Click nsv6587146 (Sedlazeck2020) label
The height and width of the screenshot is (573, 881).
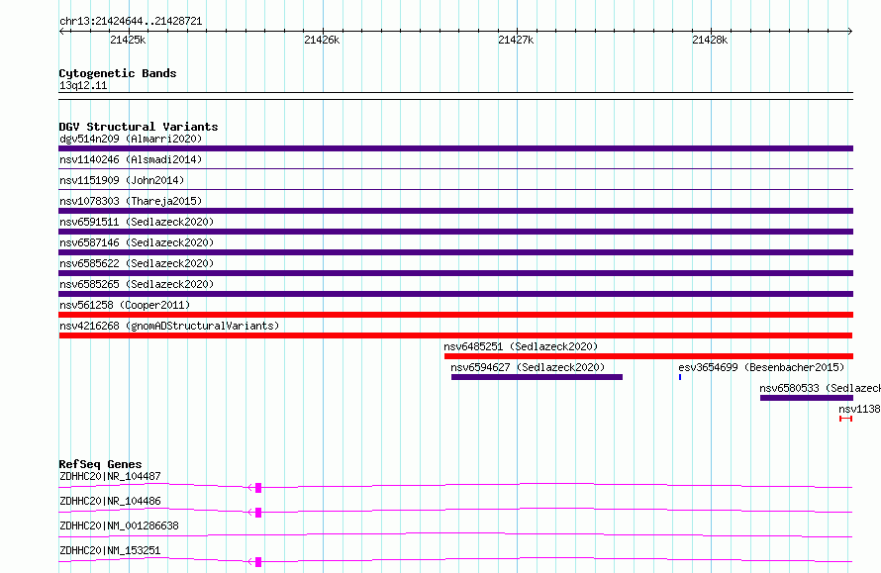(137, 242)
